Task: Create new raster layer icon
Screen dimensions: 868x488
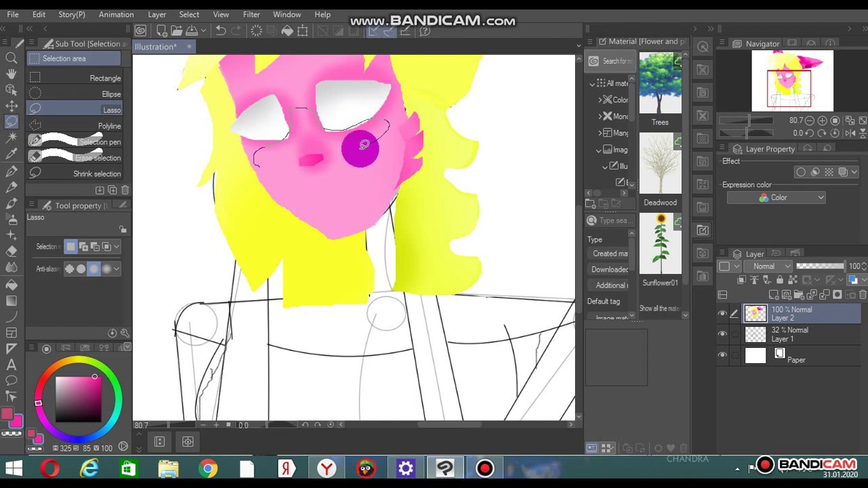Action: [x=774, y=295]
